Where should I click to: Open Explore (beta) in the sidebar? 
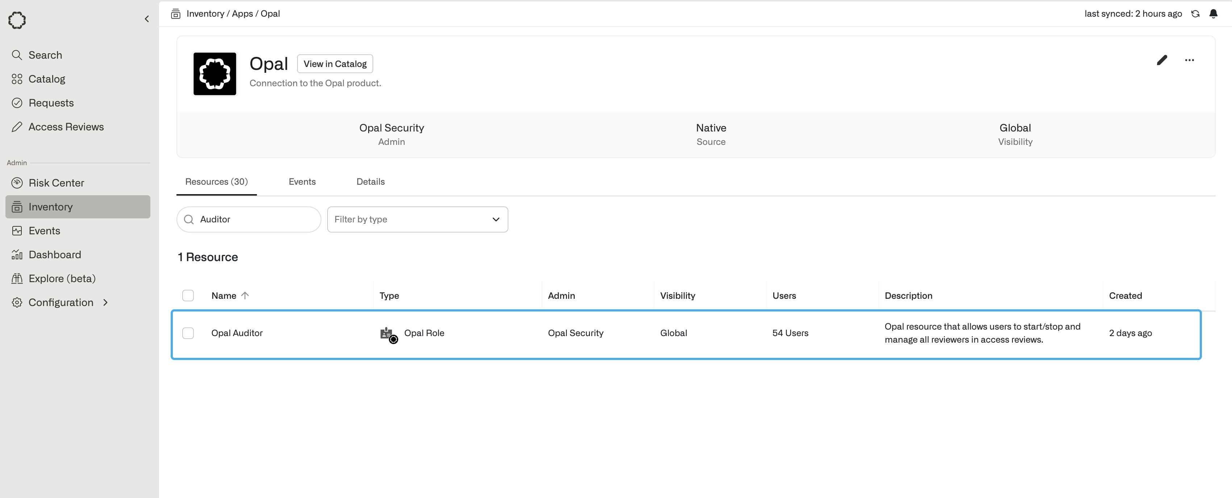coord(62,279)
